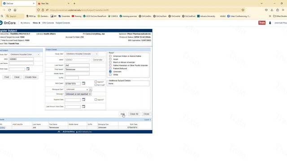Open the MRN link in results row
287x161 pixels.
3,127
